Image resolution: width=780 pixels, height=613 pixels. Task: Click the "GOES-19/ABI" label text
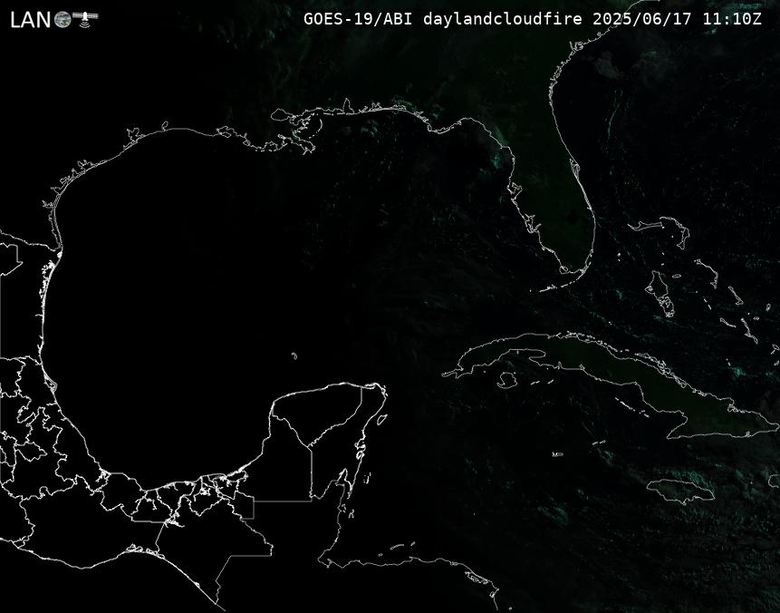pyautogui.click(x=358, y=19)
